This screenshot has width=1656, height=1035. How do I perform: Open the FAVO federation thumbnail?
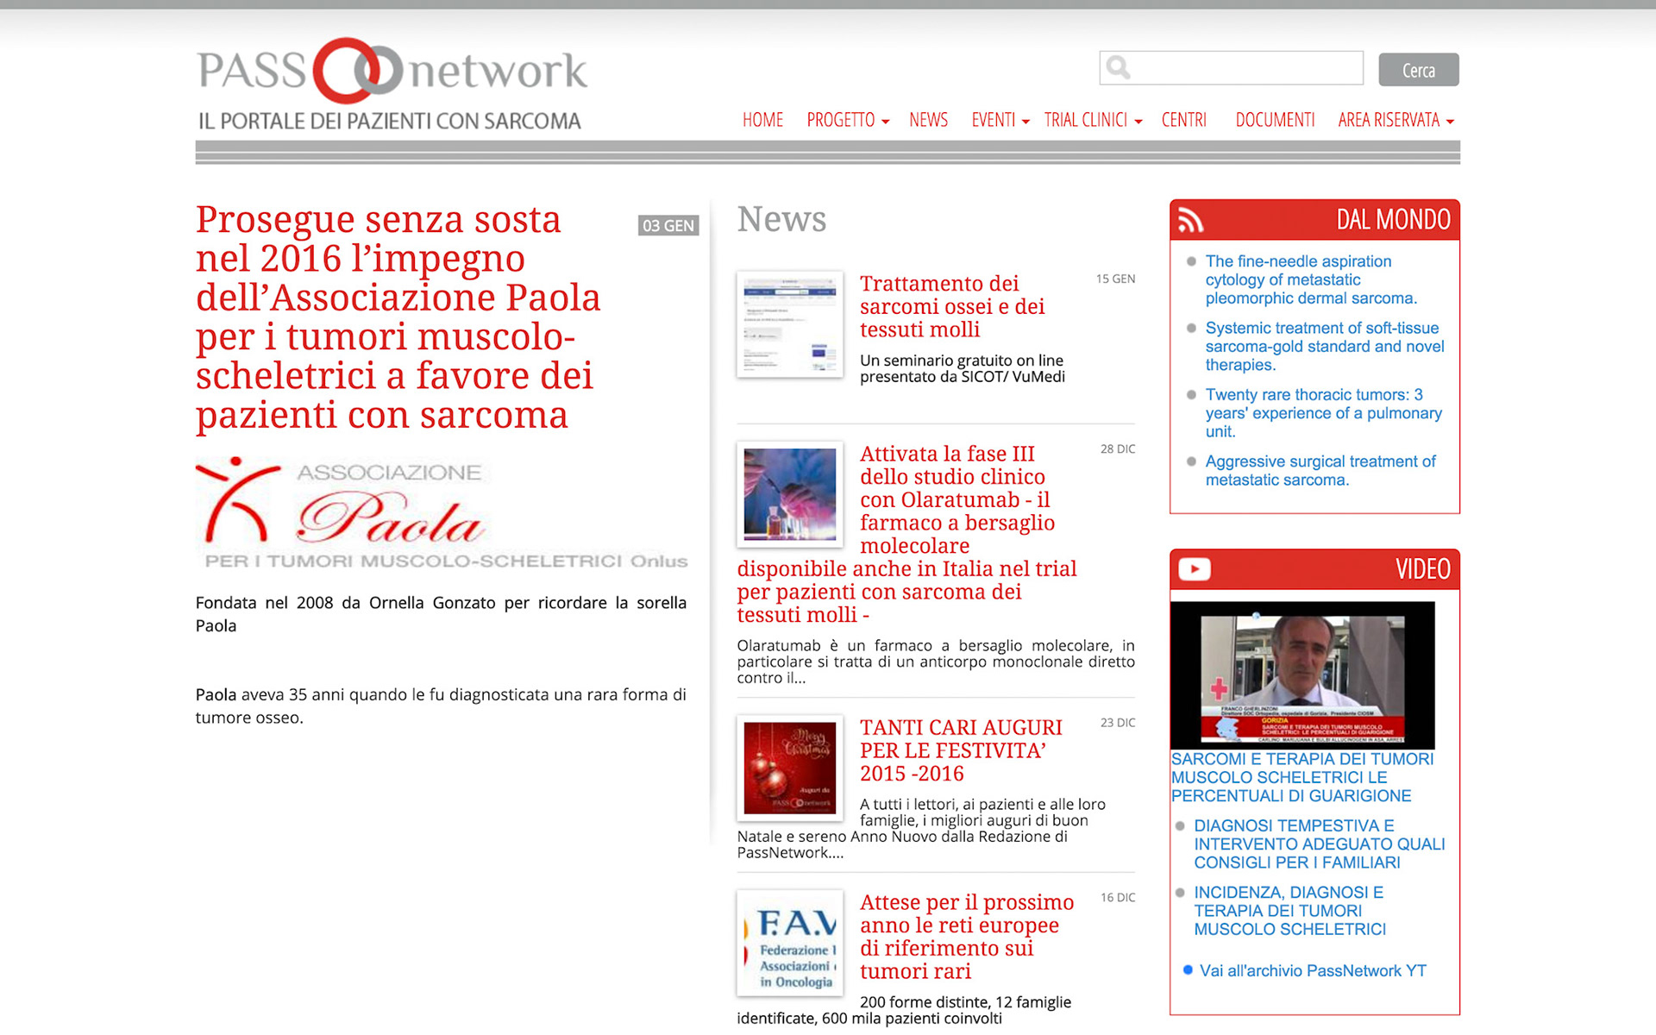point(790,943)
